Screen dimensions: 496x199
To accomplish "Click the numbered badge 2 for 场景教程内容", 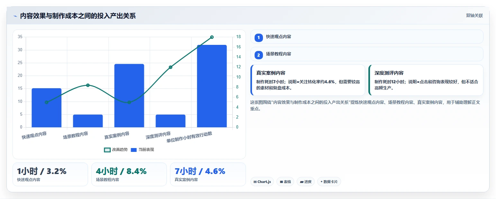I will (258, 55).
